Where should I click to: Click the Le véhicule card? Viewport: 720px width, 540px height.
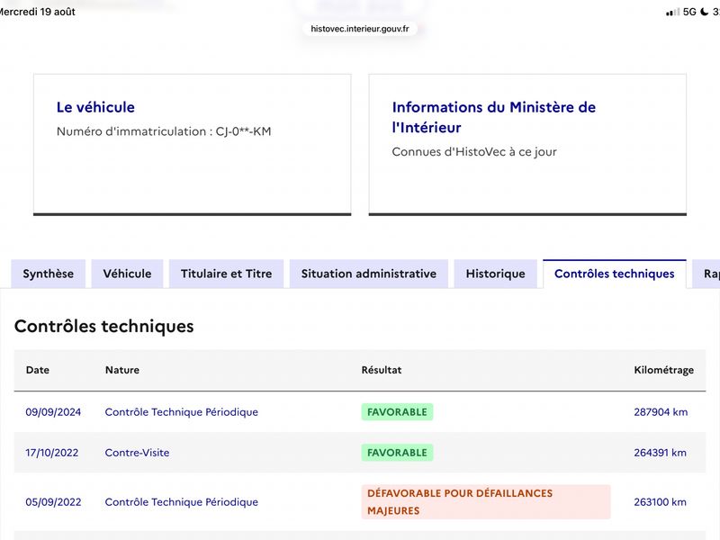pyautogui.click(x=193, y=145)
